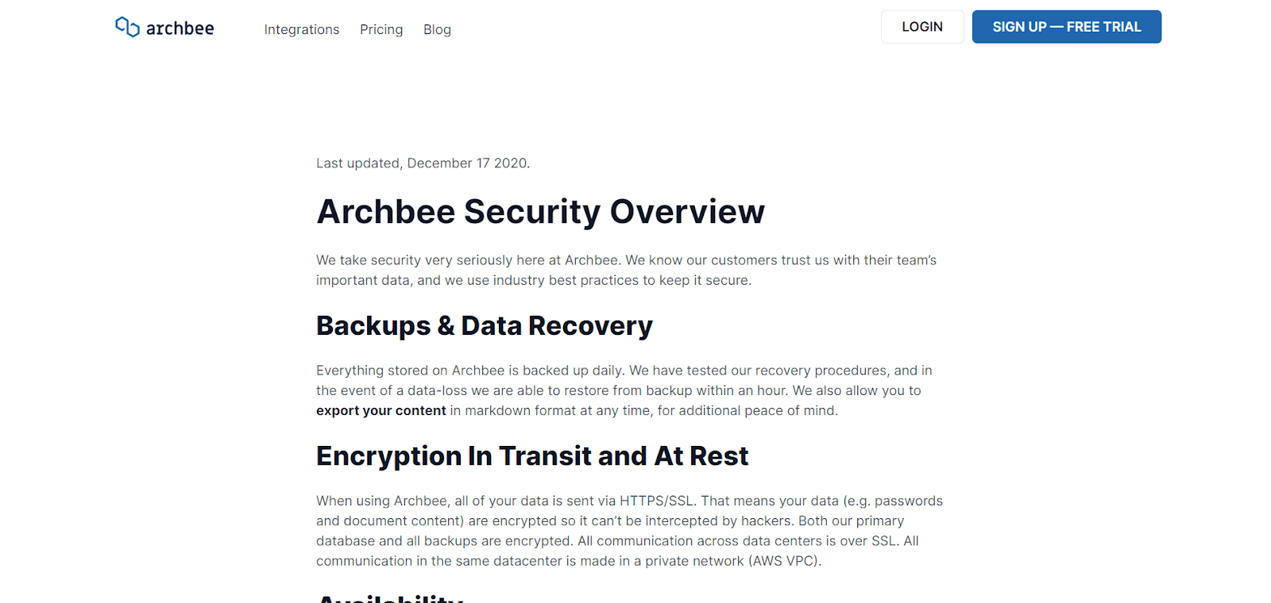Click the archbee wordmark text
1271x603 pixels.
[x=180, y=29]
